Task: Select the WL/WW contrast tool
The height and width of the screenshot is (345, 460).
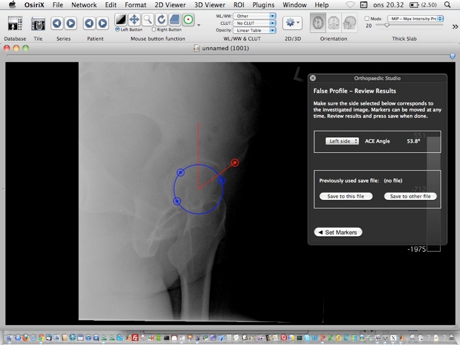Action: [x=120, y=19]
